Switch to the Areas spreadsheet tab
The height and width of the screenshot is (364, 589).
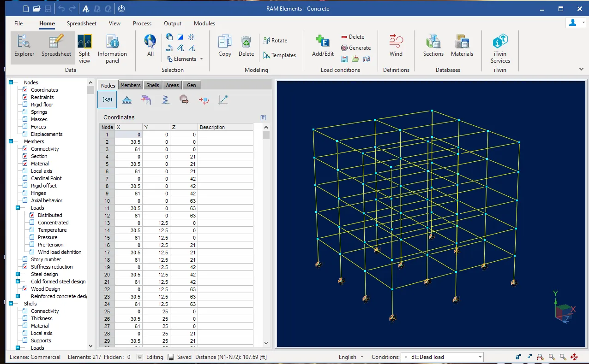(172, 85)
